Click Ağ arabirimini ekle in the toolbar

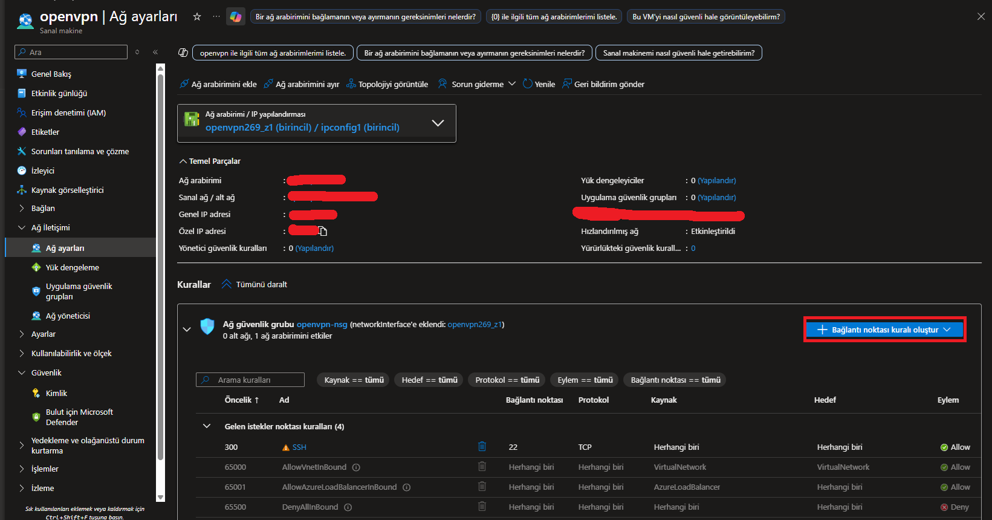pyautogui.click(x=218, y=84)
